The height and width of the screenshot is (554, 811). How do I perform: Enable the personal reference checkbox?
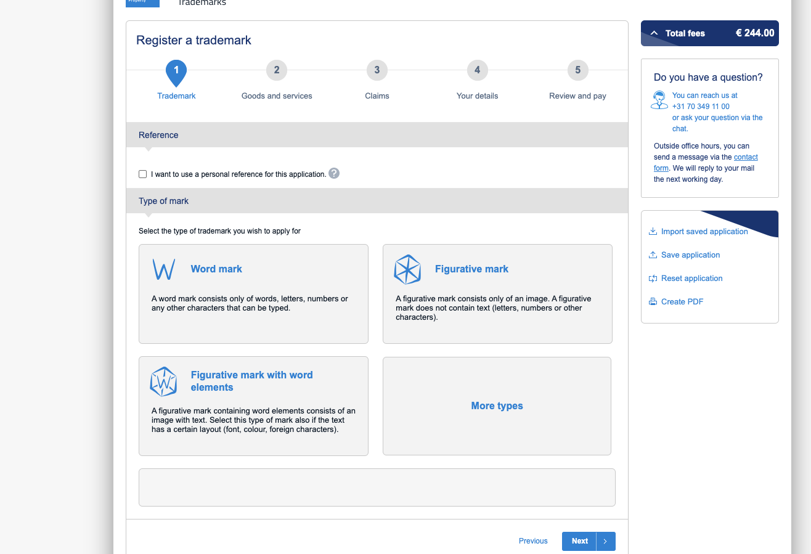(143, 174)
